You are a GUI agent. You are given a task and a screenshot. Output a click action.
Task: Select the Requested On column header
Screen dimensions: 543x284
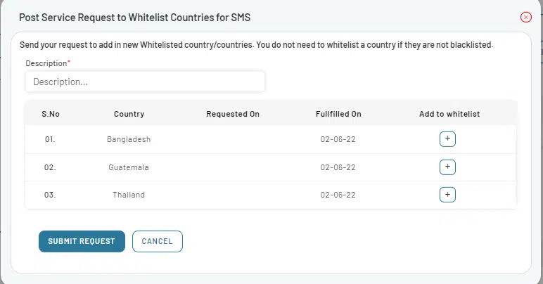(x=233, y=114)
